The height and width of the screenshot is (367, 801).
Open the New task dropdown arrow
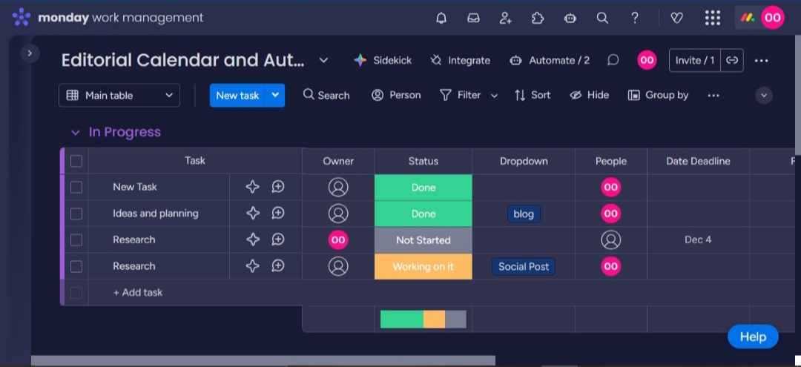[x=275, y=96]
